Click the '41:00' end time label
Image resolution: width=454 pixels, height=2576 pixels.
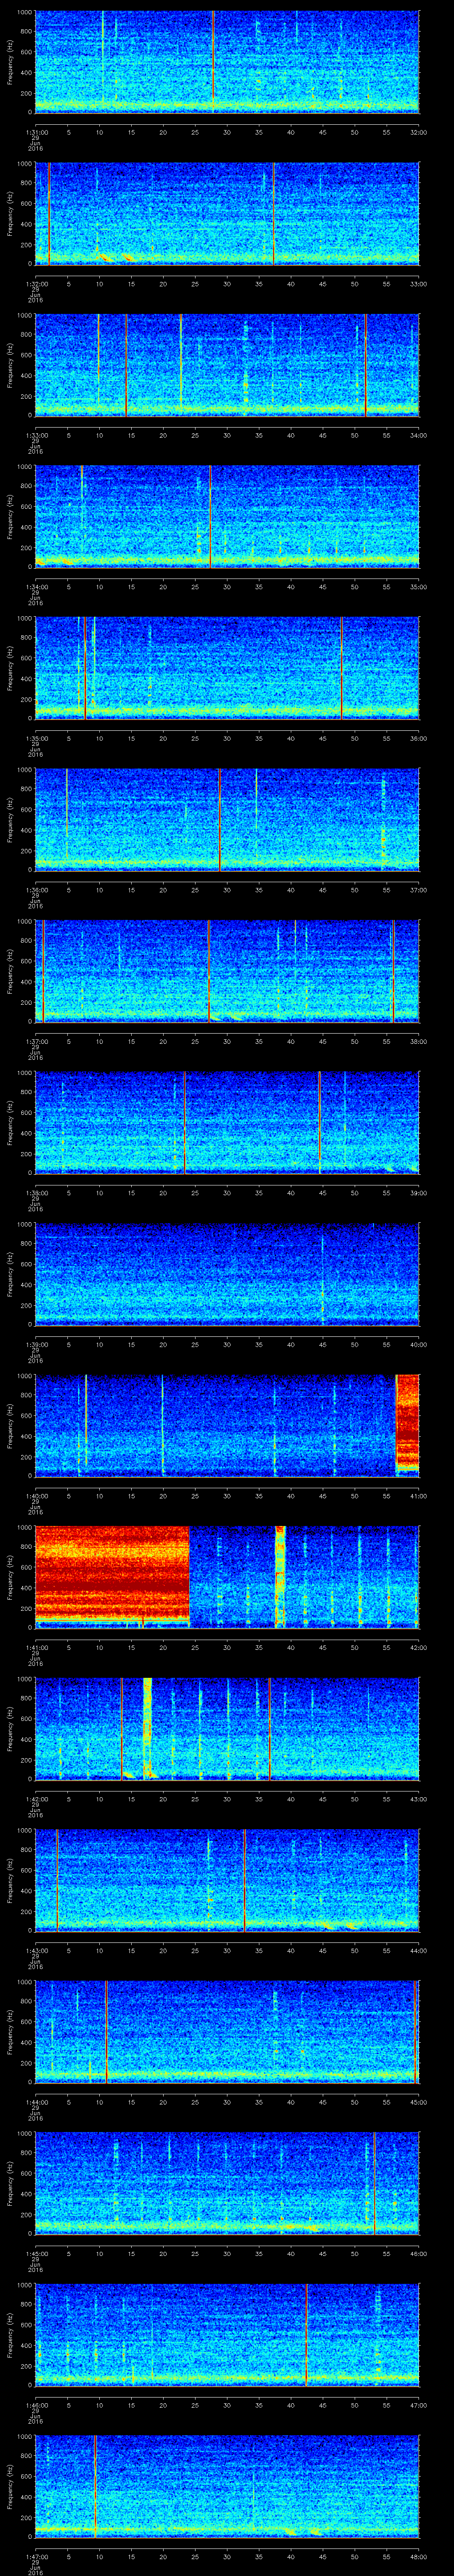point(419,1496)
